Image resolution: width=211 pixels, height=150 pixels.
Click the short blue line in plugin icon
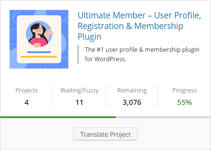[39, 52]
